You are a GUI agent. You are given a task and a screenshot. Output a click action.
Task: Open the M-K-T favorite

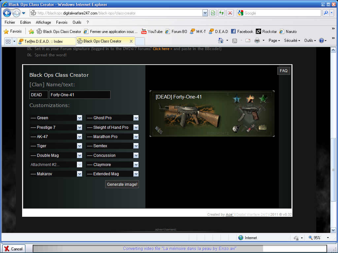coord(198,31)
